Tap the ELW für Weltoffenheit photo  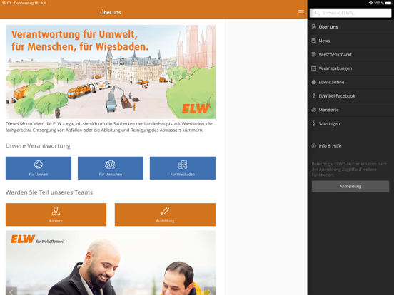[111, 263]
